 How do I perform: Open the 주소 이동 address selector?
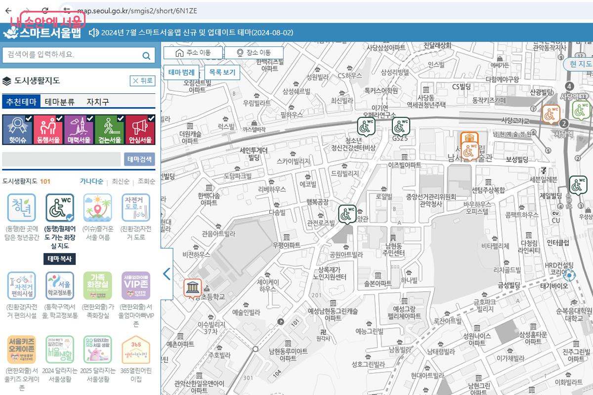click(x=193, y=53)
